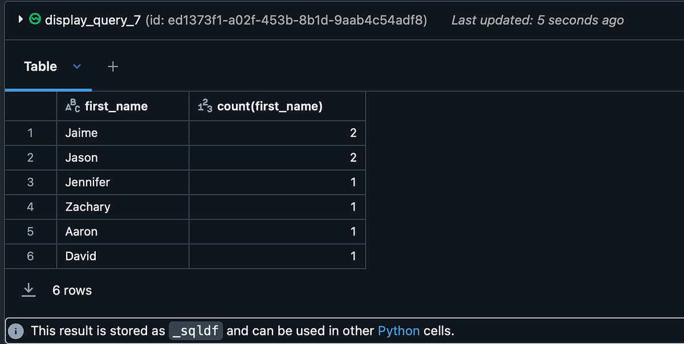Open the Table view dropdown chevron
The width and height of the screenshot is (684, 344).
[77, 67]
